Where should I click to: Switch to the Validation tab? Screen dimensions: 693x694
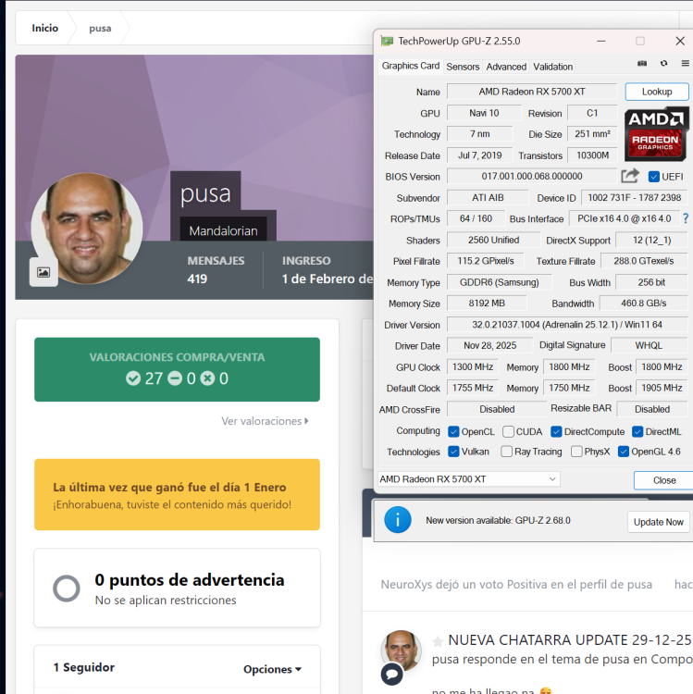click(552, 67)
